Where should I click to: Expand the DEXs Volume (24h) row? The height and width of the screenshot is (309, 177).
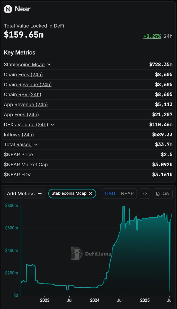click(52, 125)
